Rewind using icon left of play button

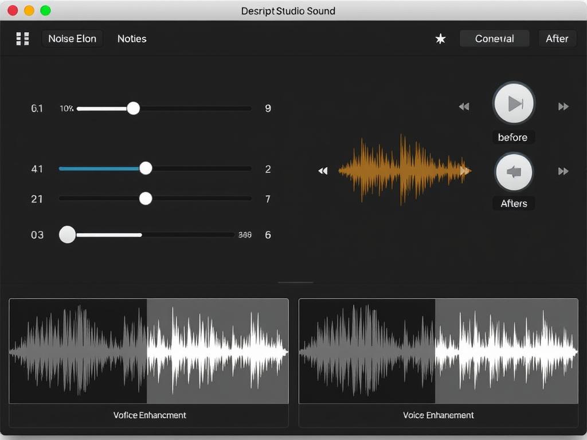click(464, 107)
